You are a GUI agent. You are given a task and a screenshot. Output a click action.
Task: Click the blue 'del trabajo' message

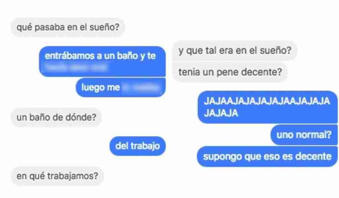[138, 146]
